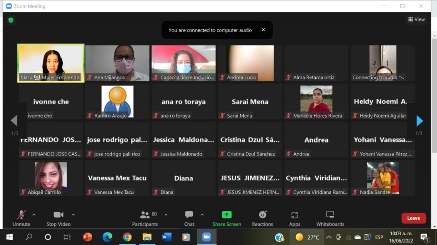The height and width of the screenshot is (245, 437).
Task: Click Vanessa Mex Tacu participant tile
Action: [117, 178]
